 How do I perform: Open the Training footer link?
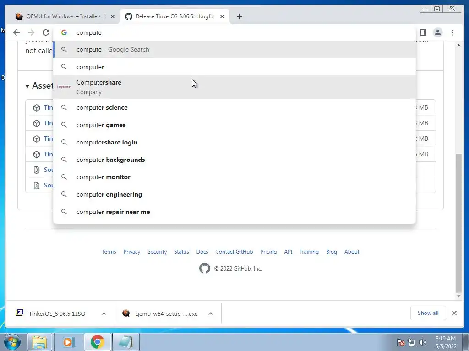(309, 252)
